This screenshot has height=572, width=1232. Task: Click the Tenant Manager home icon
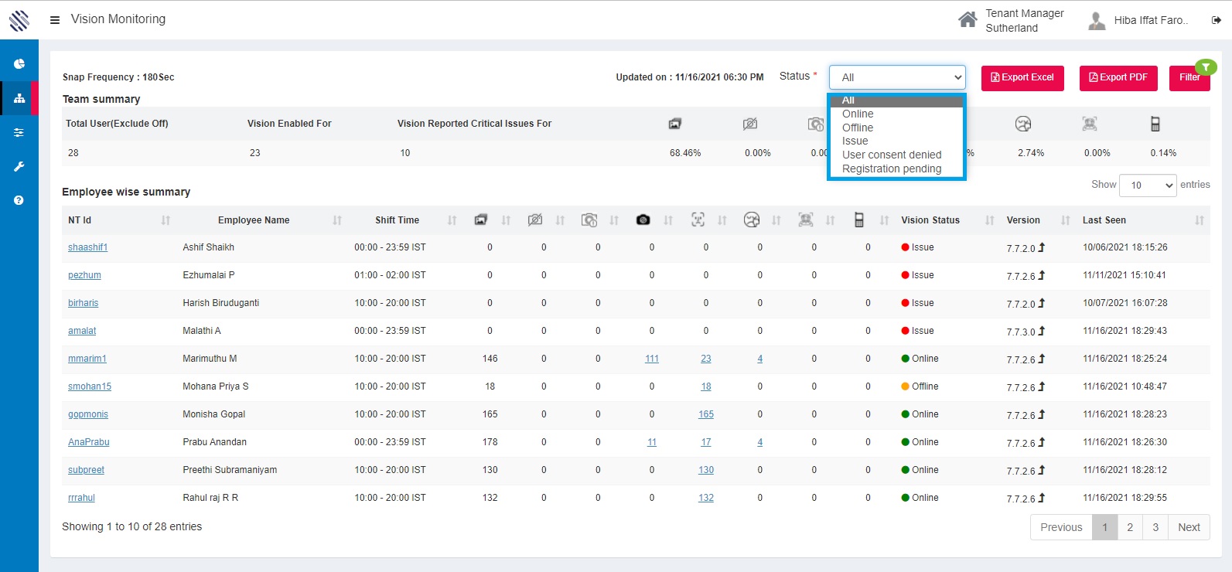pos(968,20)
